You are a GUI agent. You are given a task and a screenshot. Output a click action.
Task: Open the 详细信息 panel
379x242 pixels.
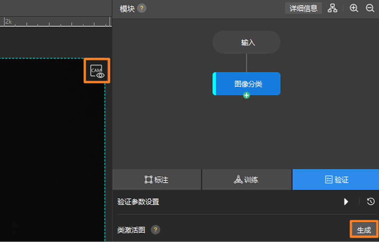[303, 8]
